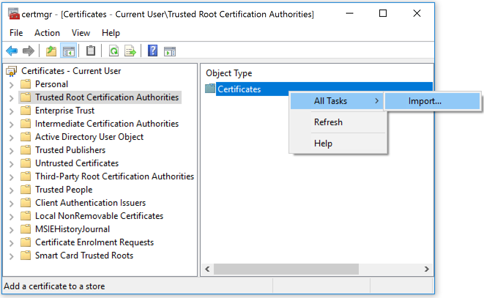The image size is (484, 298).
Task: Click the Enterprise Trust folder icon
Action: (x=26, y=111)
